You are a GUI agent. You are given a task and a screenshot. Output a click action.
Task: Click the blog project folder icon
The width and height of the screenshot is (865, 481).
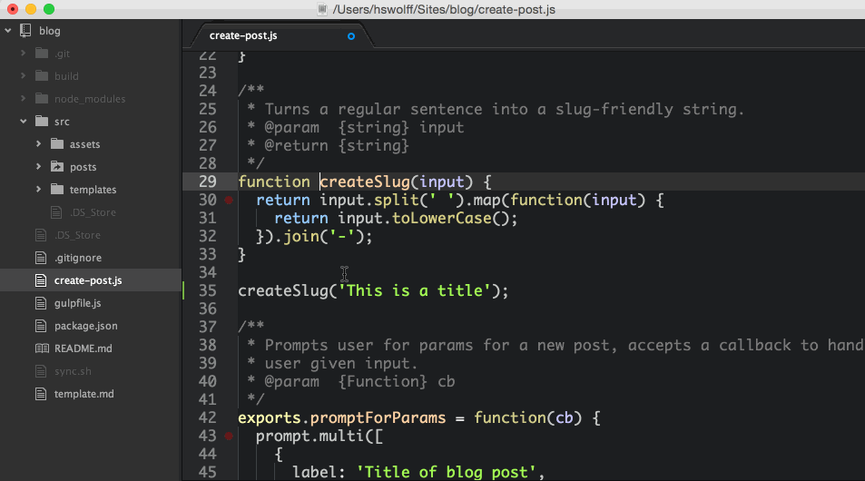tap(25, 31)
